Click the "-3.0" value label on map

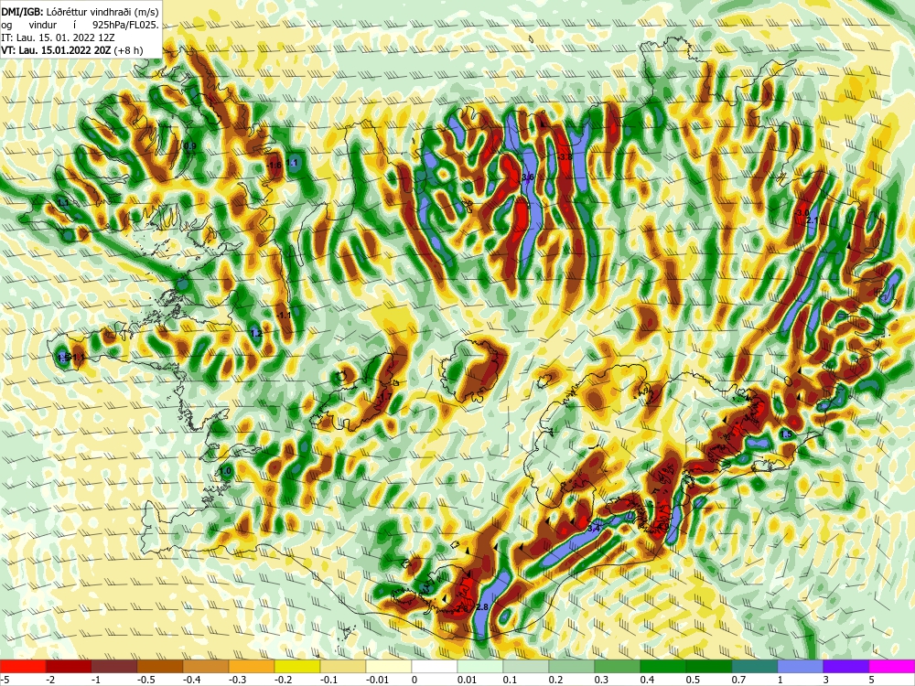point(803,213)
